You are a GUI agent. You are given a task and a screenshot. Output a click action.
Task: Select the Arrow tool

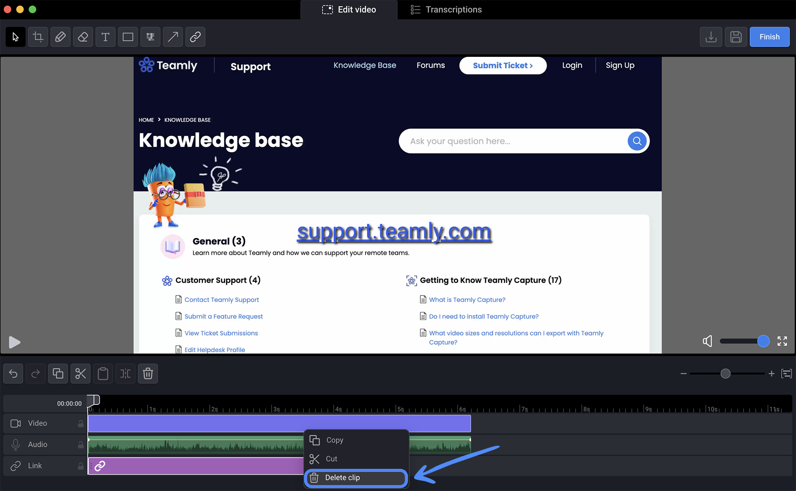[x=173, y=37]
